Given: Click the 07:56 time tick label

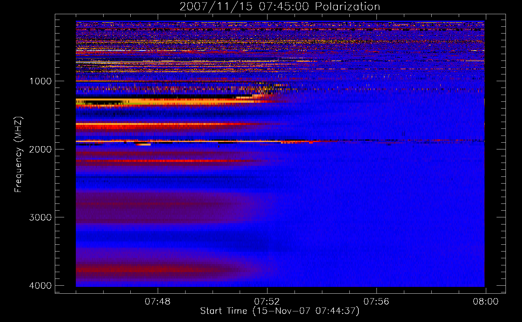Looking at the screenshot, I should click(x=376, y=302).
